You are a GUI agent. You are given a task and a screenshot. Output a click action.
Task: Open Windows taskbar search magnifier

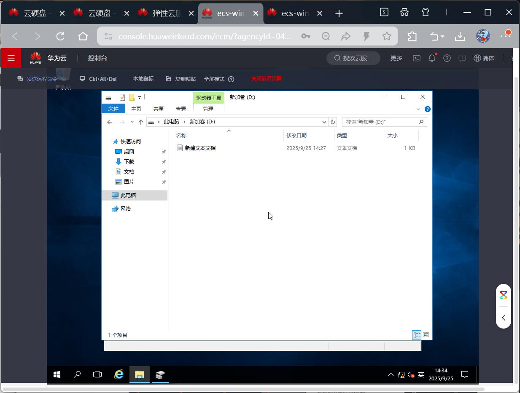point(77,374)
